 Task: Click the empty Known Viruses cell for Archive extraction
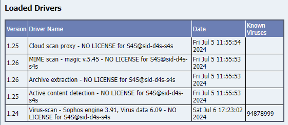click(265, 80)
